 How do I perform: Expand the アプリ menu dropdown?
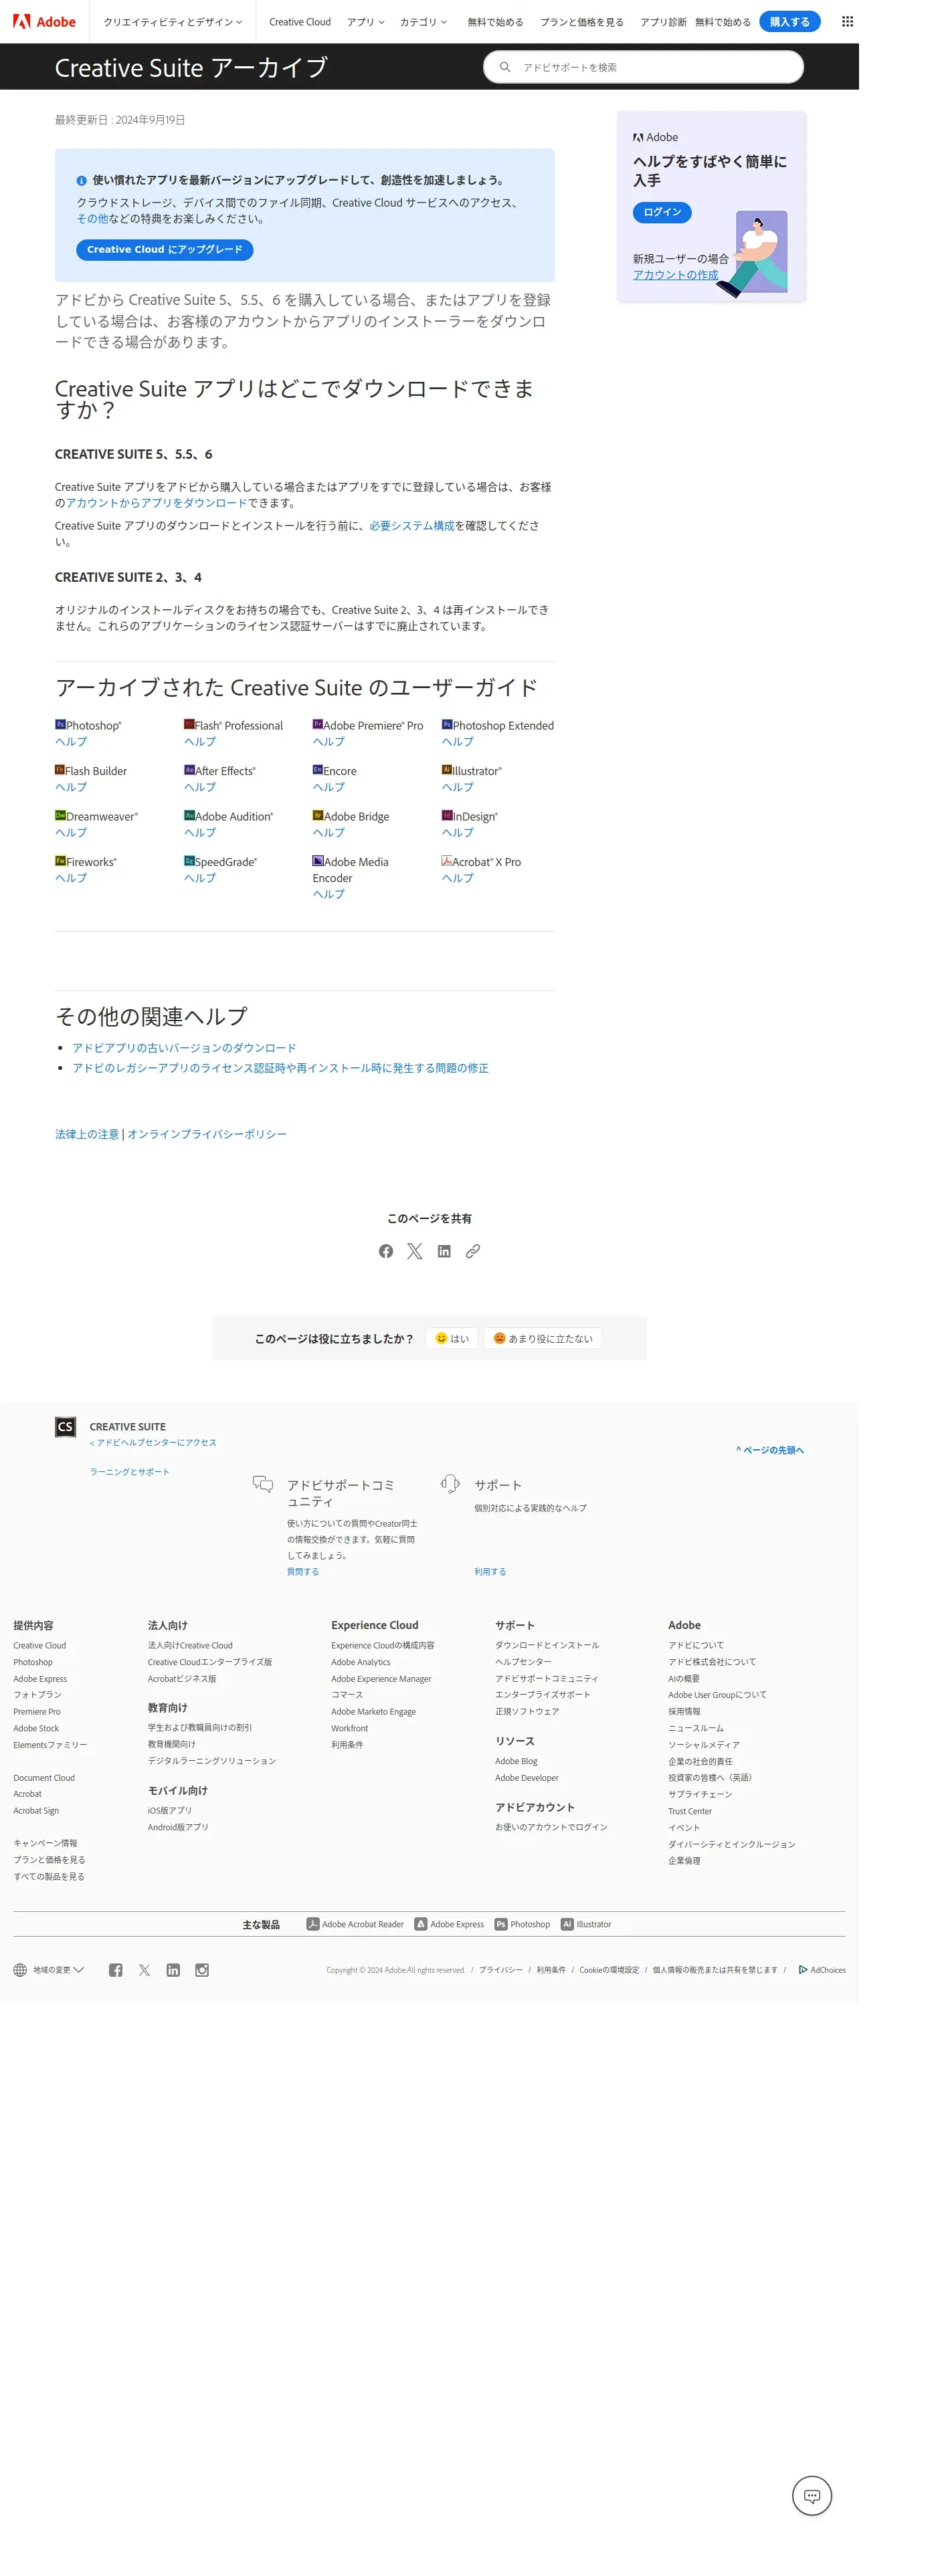pyautogui.click(x=365, y=22)
